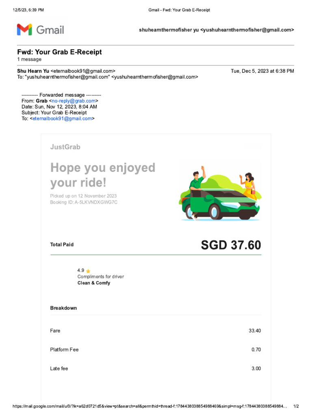Open the eternalbook91@gmail.com recipient link

pos(62,119)
